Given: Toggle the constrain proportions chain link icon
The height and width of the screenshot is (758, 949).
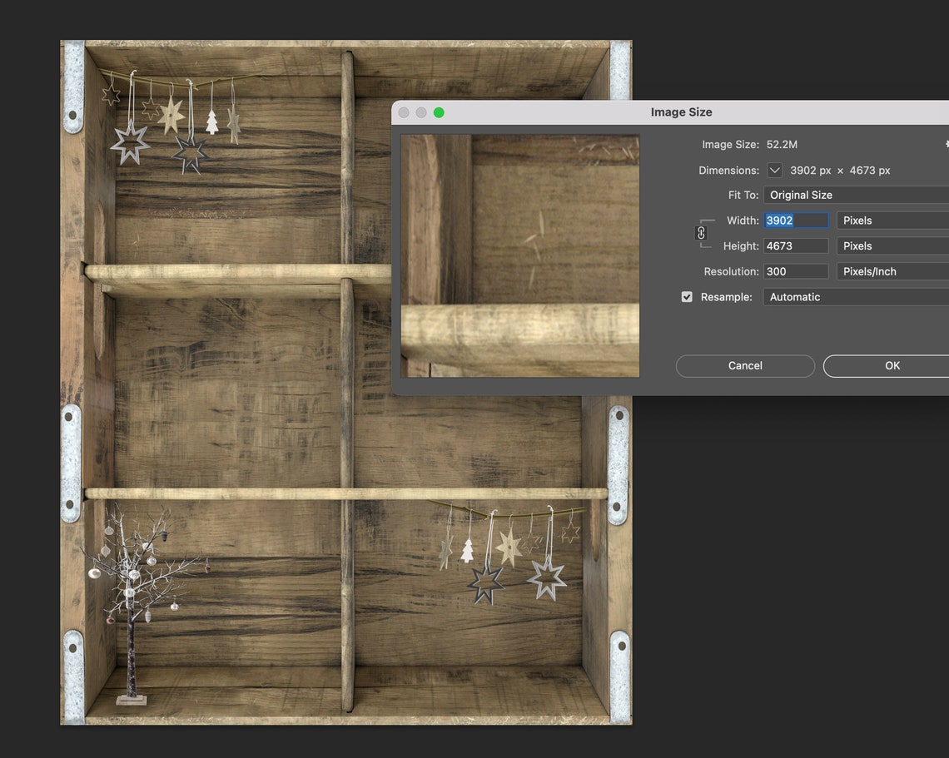Looking at the screenshot, I should tap(701, 233).
